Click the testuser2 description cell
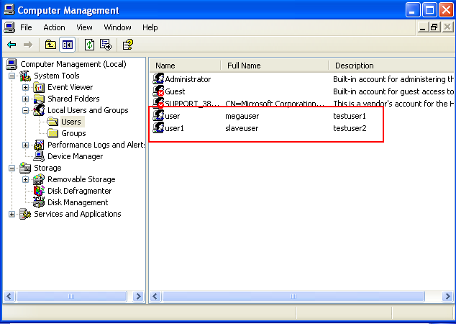This screenshot has width=456, height=324. [350, 128]
